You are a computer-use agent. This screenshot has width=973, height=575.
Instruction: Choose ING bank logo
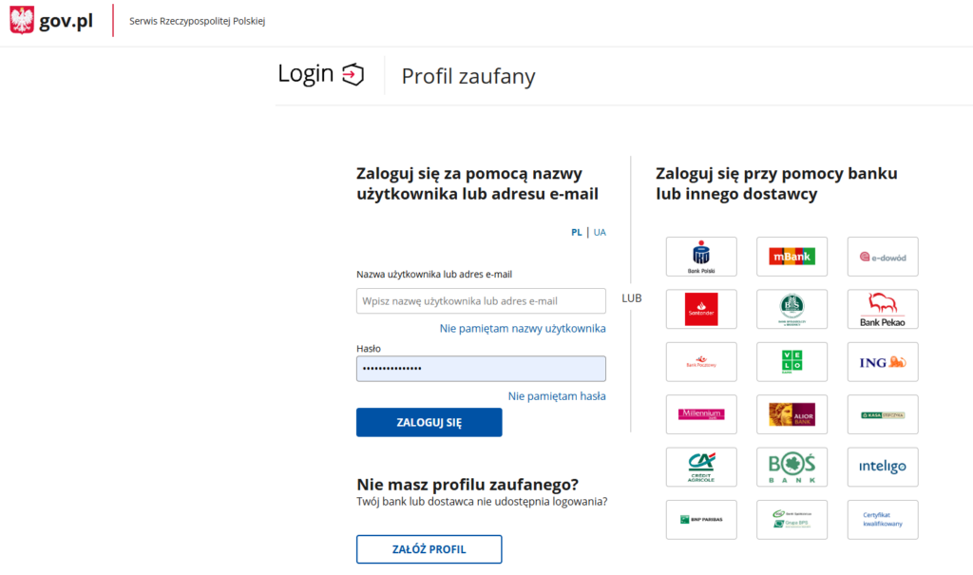pyautogui.click(x=883, y=361)
